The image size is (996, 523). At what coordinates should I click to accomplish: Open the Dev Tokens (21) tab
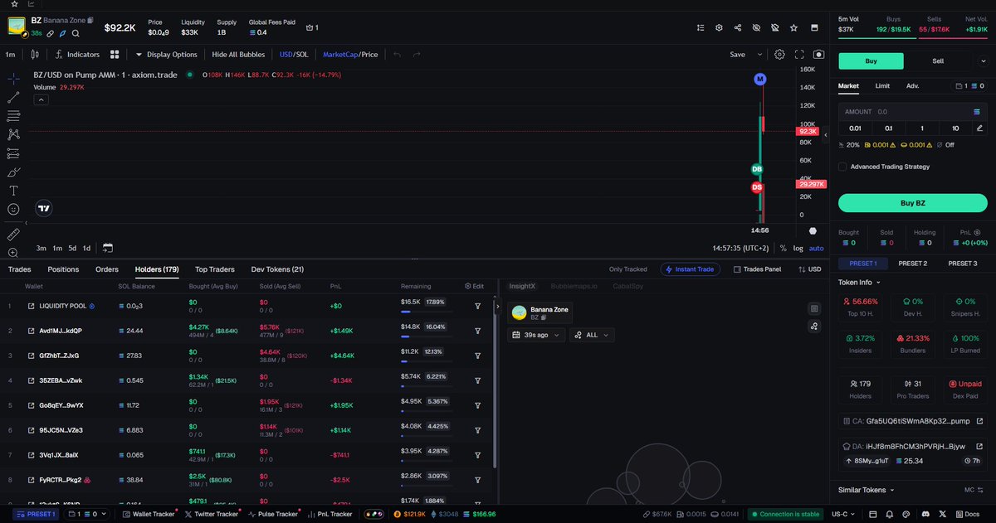[x=277, y=269]
